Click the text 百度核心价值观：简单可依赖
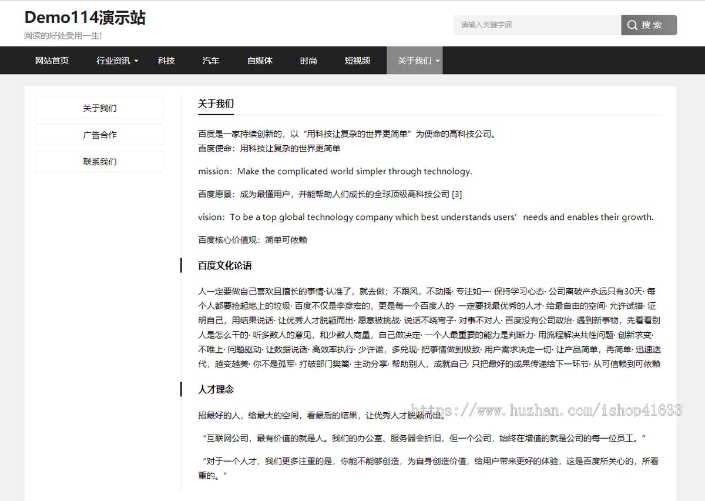Screen dimensions: 705x501 click(x=253, y=240)
